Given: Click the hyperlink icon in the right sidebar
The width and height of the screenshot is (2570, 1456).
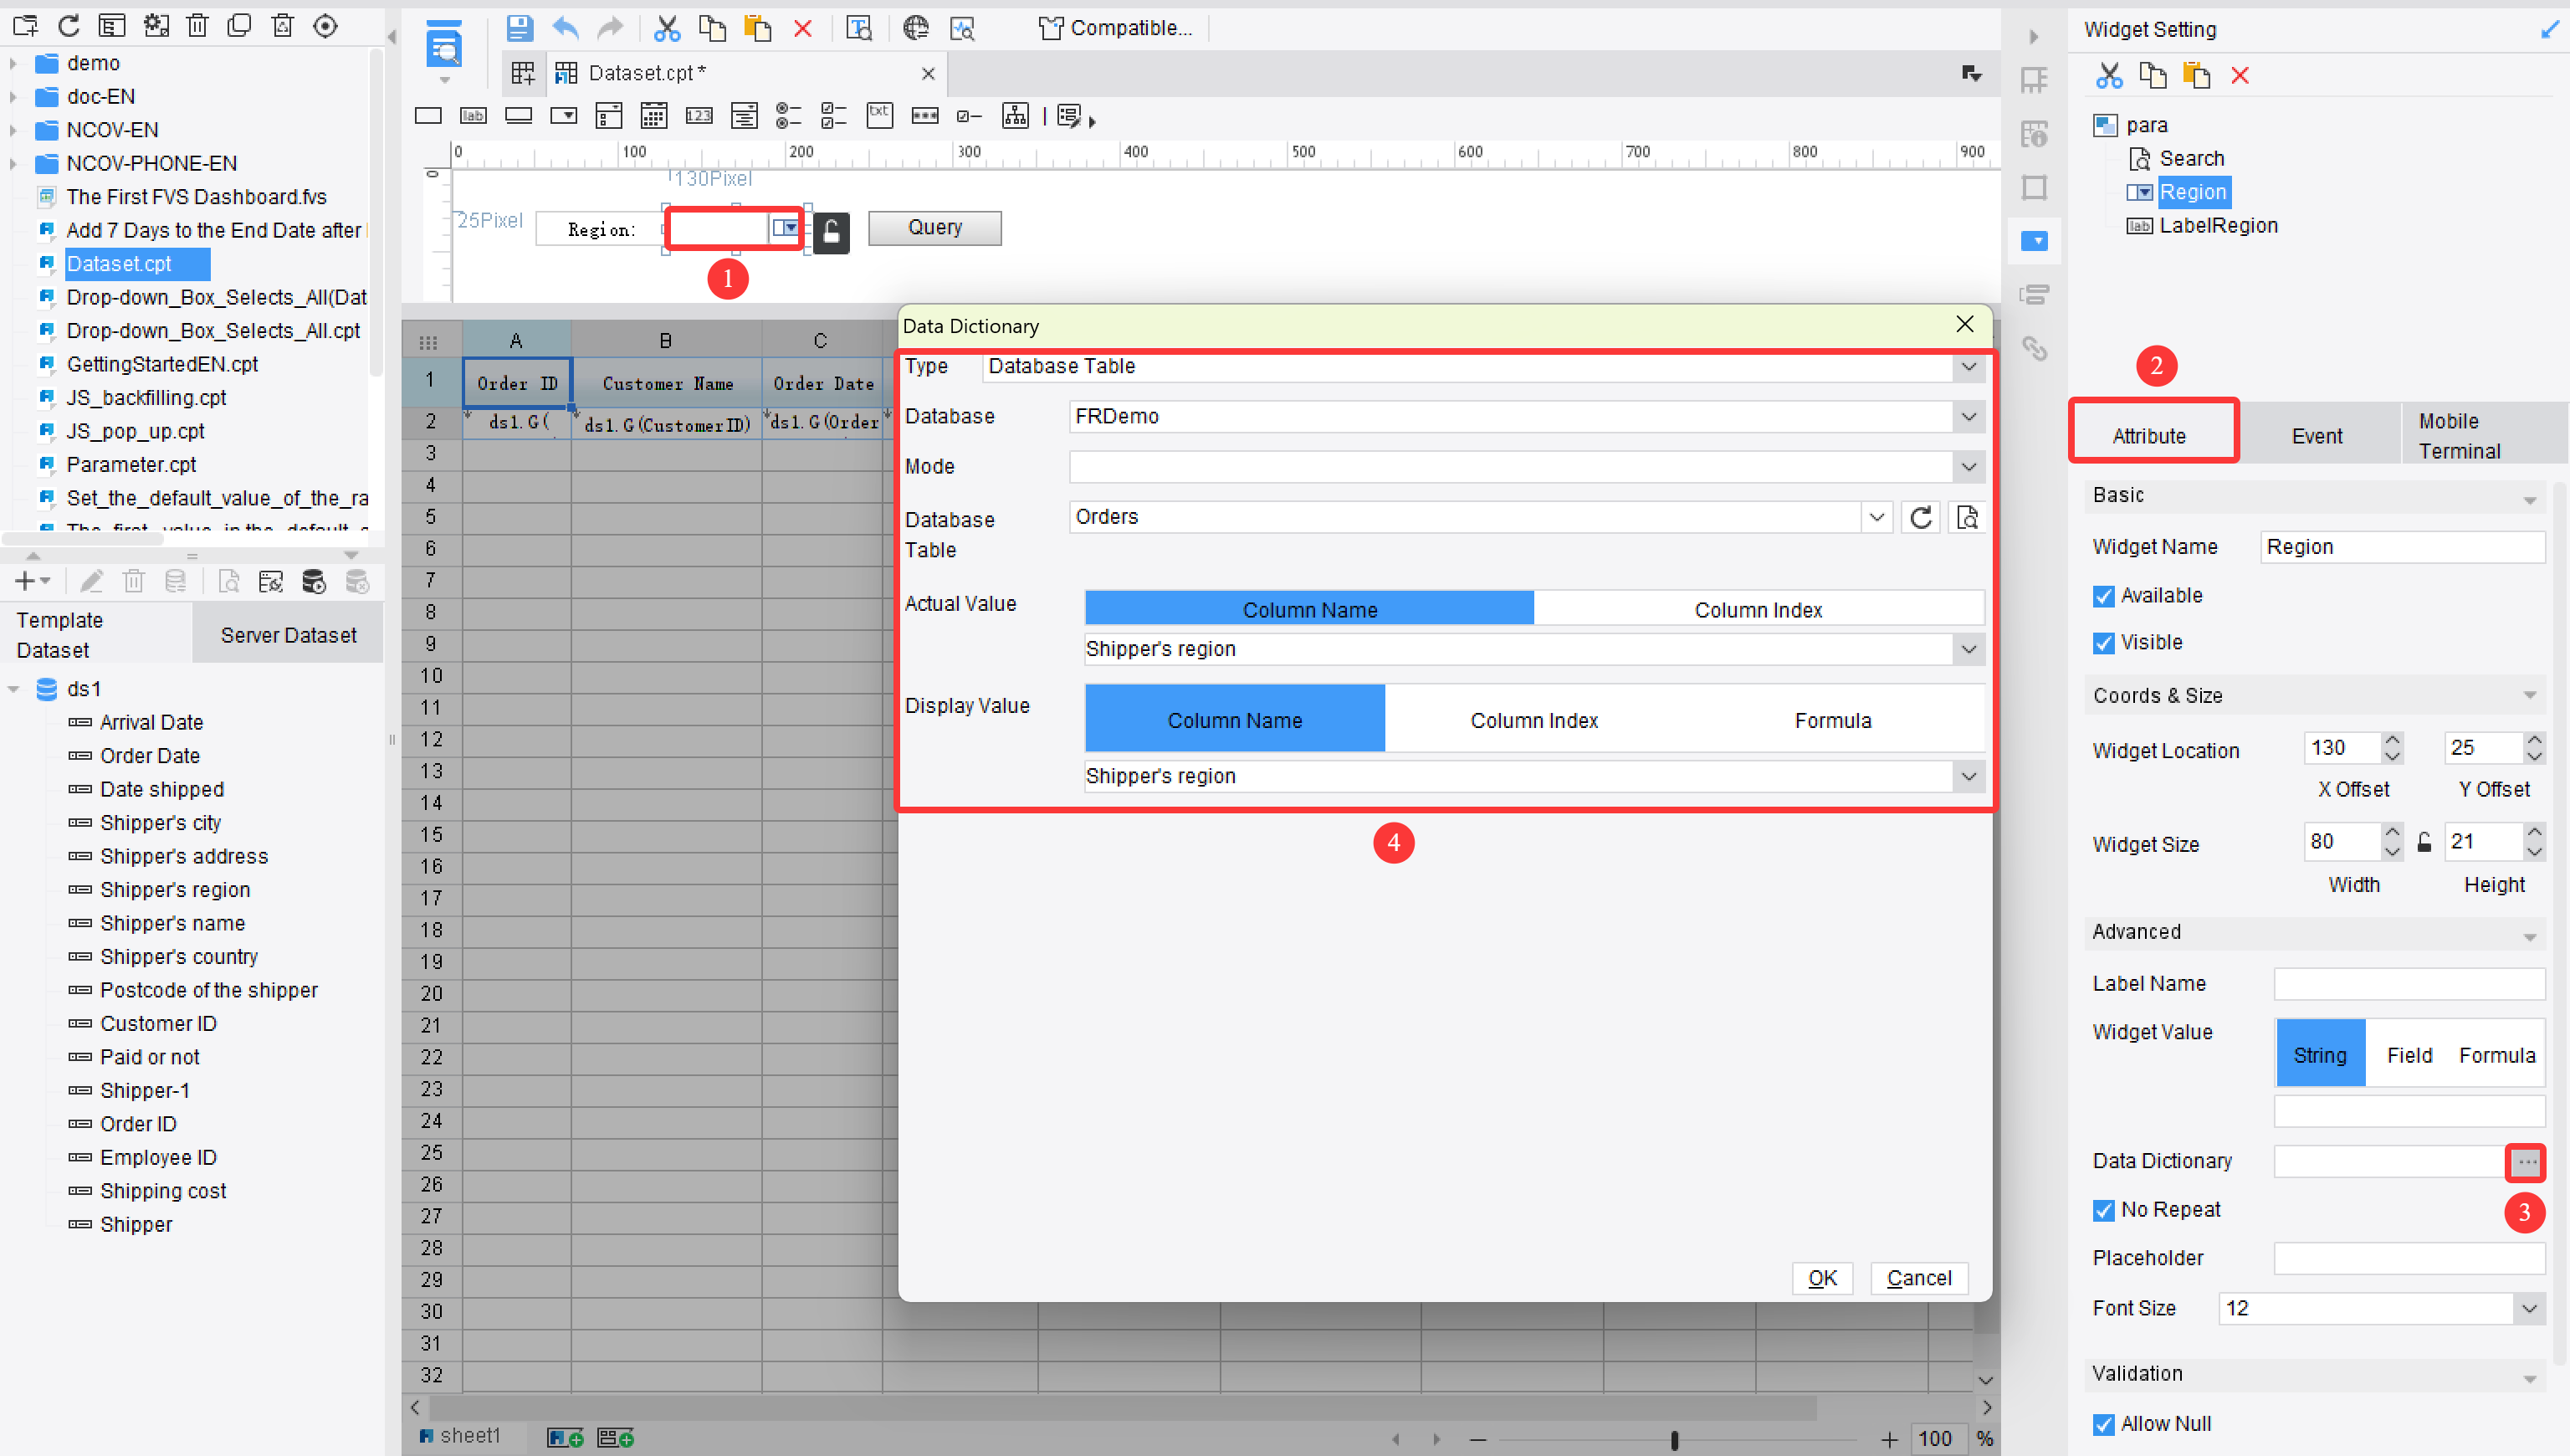Looking at the screenshot, I should (x=2033, y=348).
